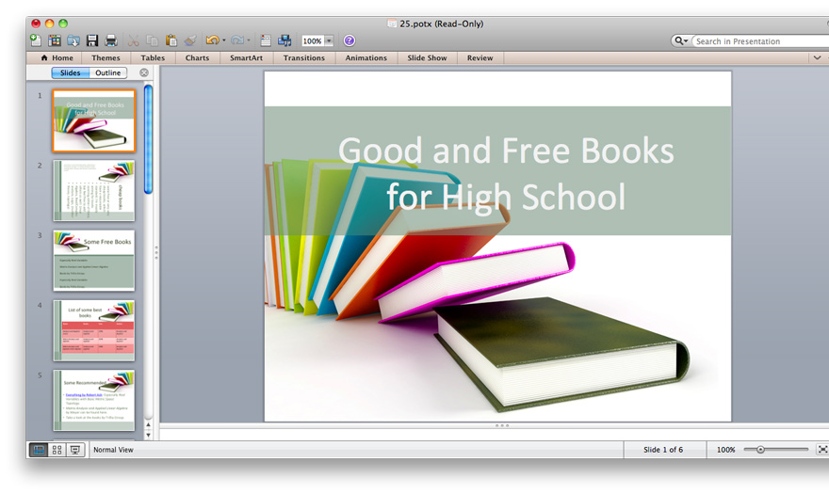Expand the Undo history dropdown arrow
The image size is (829, 494).
point(223,41)
